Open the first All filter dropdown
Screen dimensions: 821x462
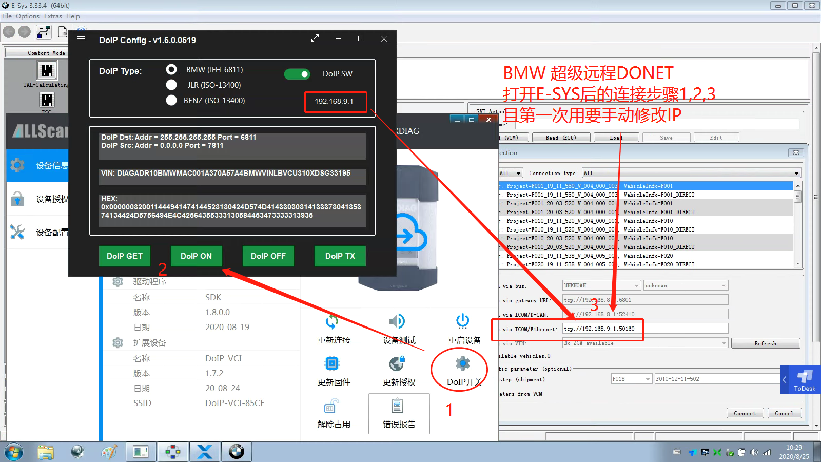(511, 173)
